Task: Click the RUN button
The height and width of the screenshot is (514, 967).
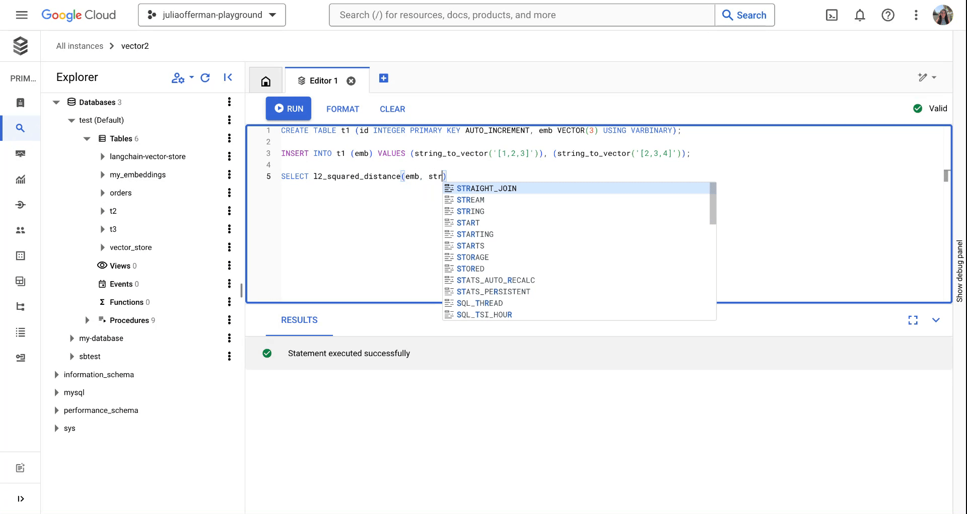Action: coord(288,109)
